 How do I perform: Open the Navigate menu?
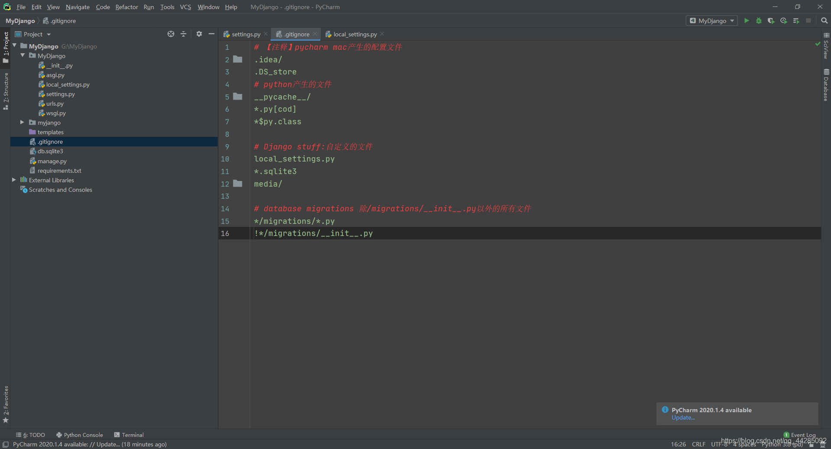point(77,7)
